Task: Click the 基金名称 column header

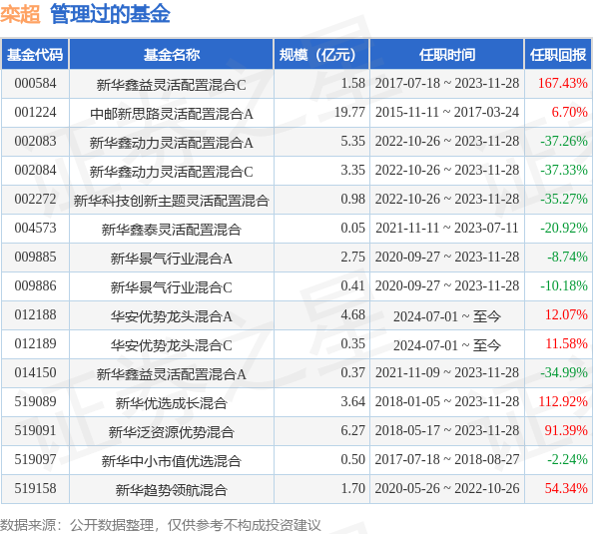Action: tap(172, 55)
